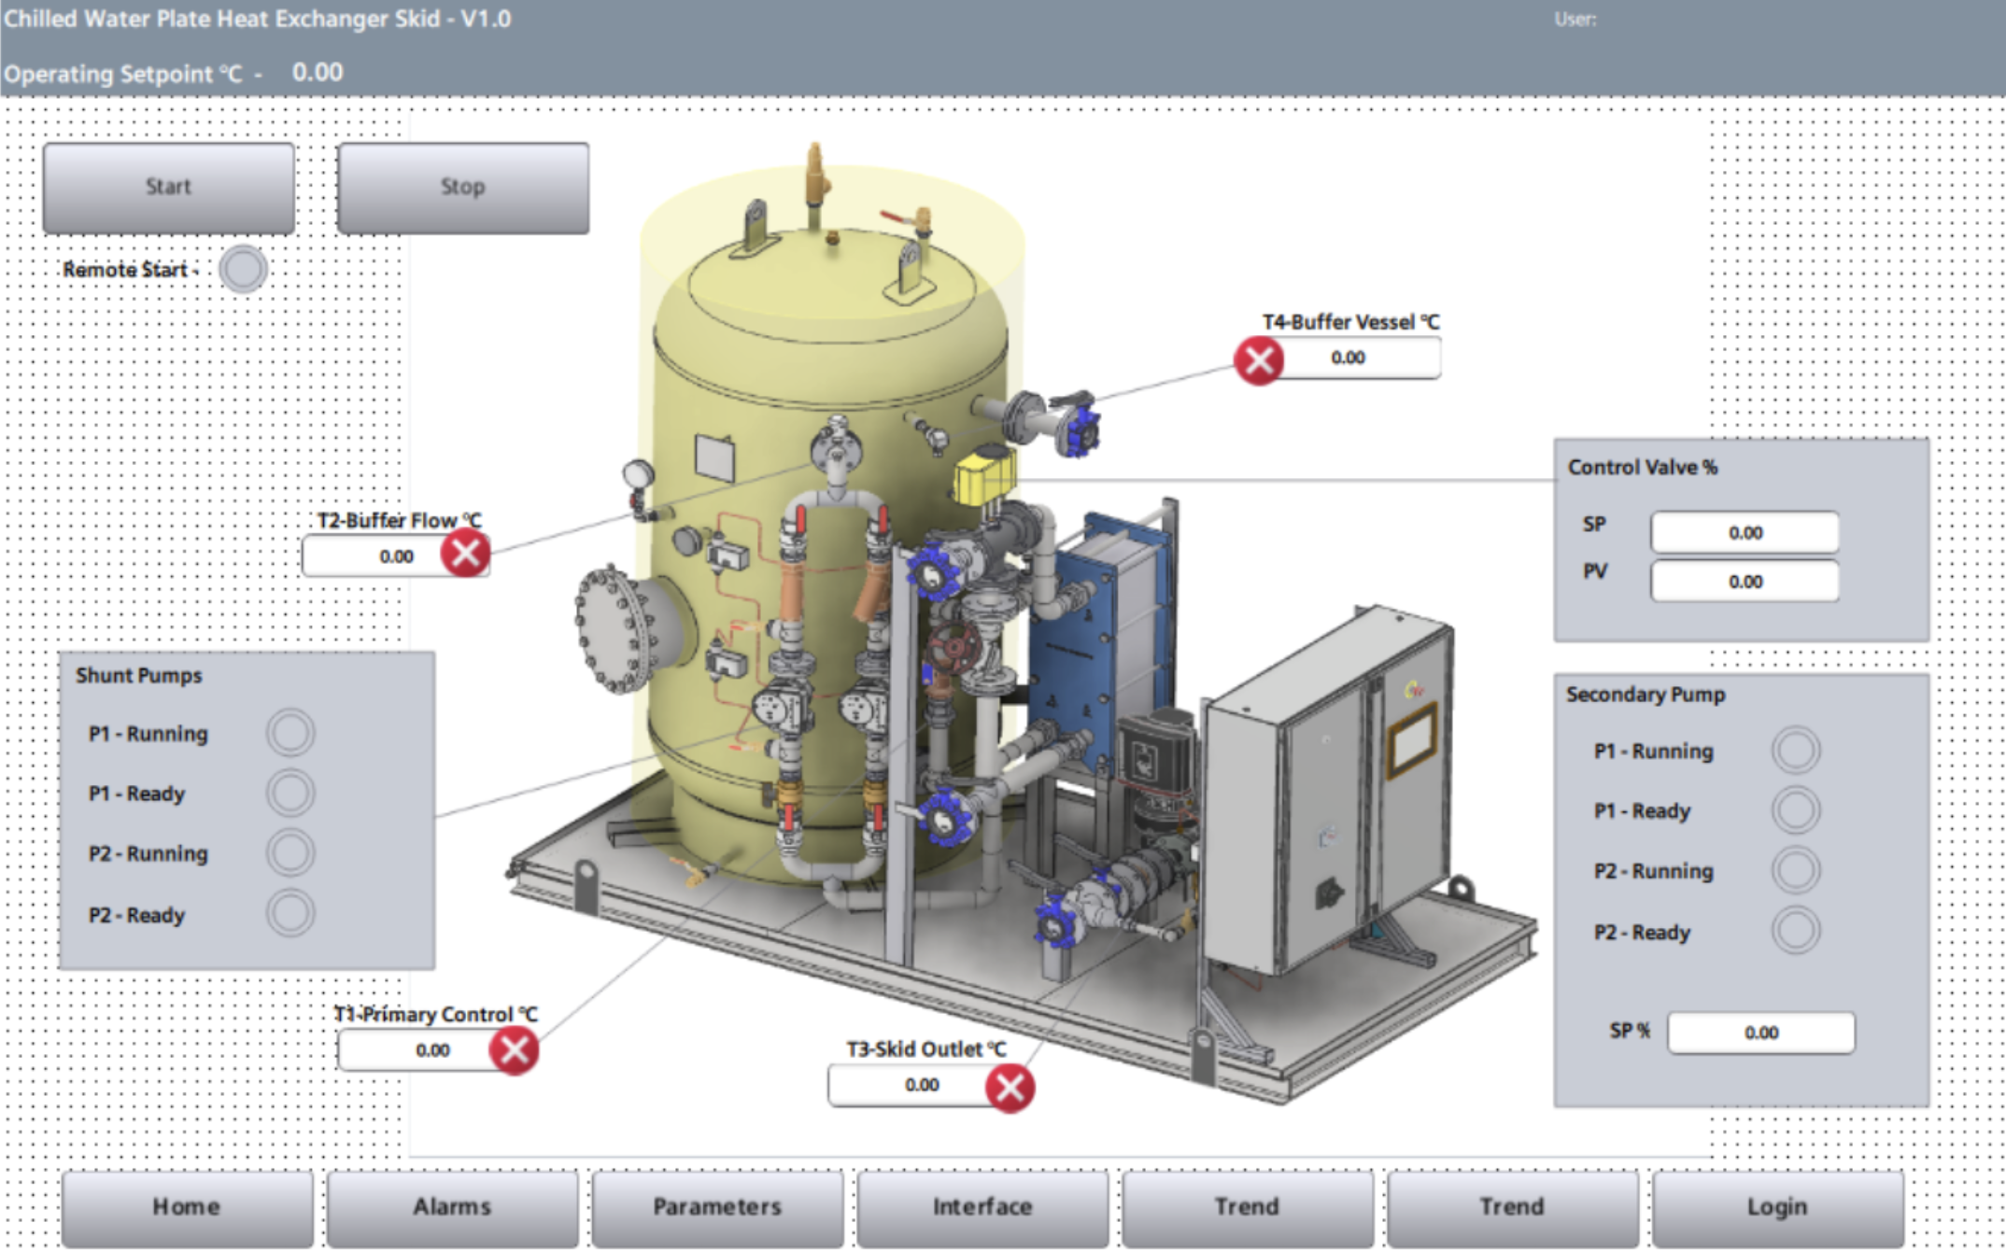Viewport: 2006px width, 1251px height.
Task: Click the T3-Skid Outlet red X icon
Action: pos(1010,1088)
